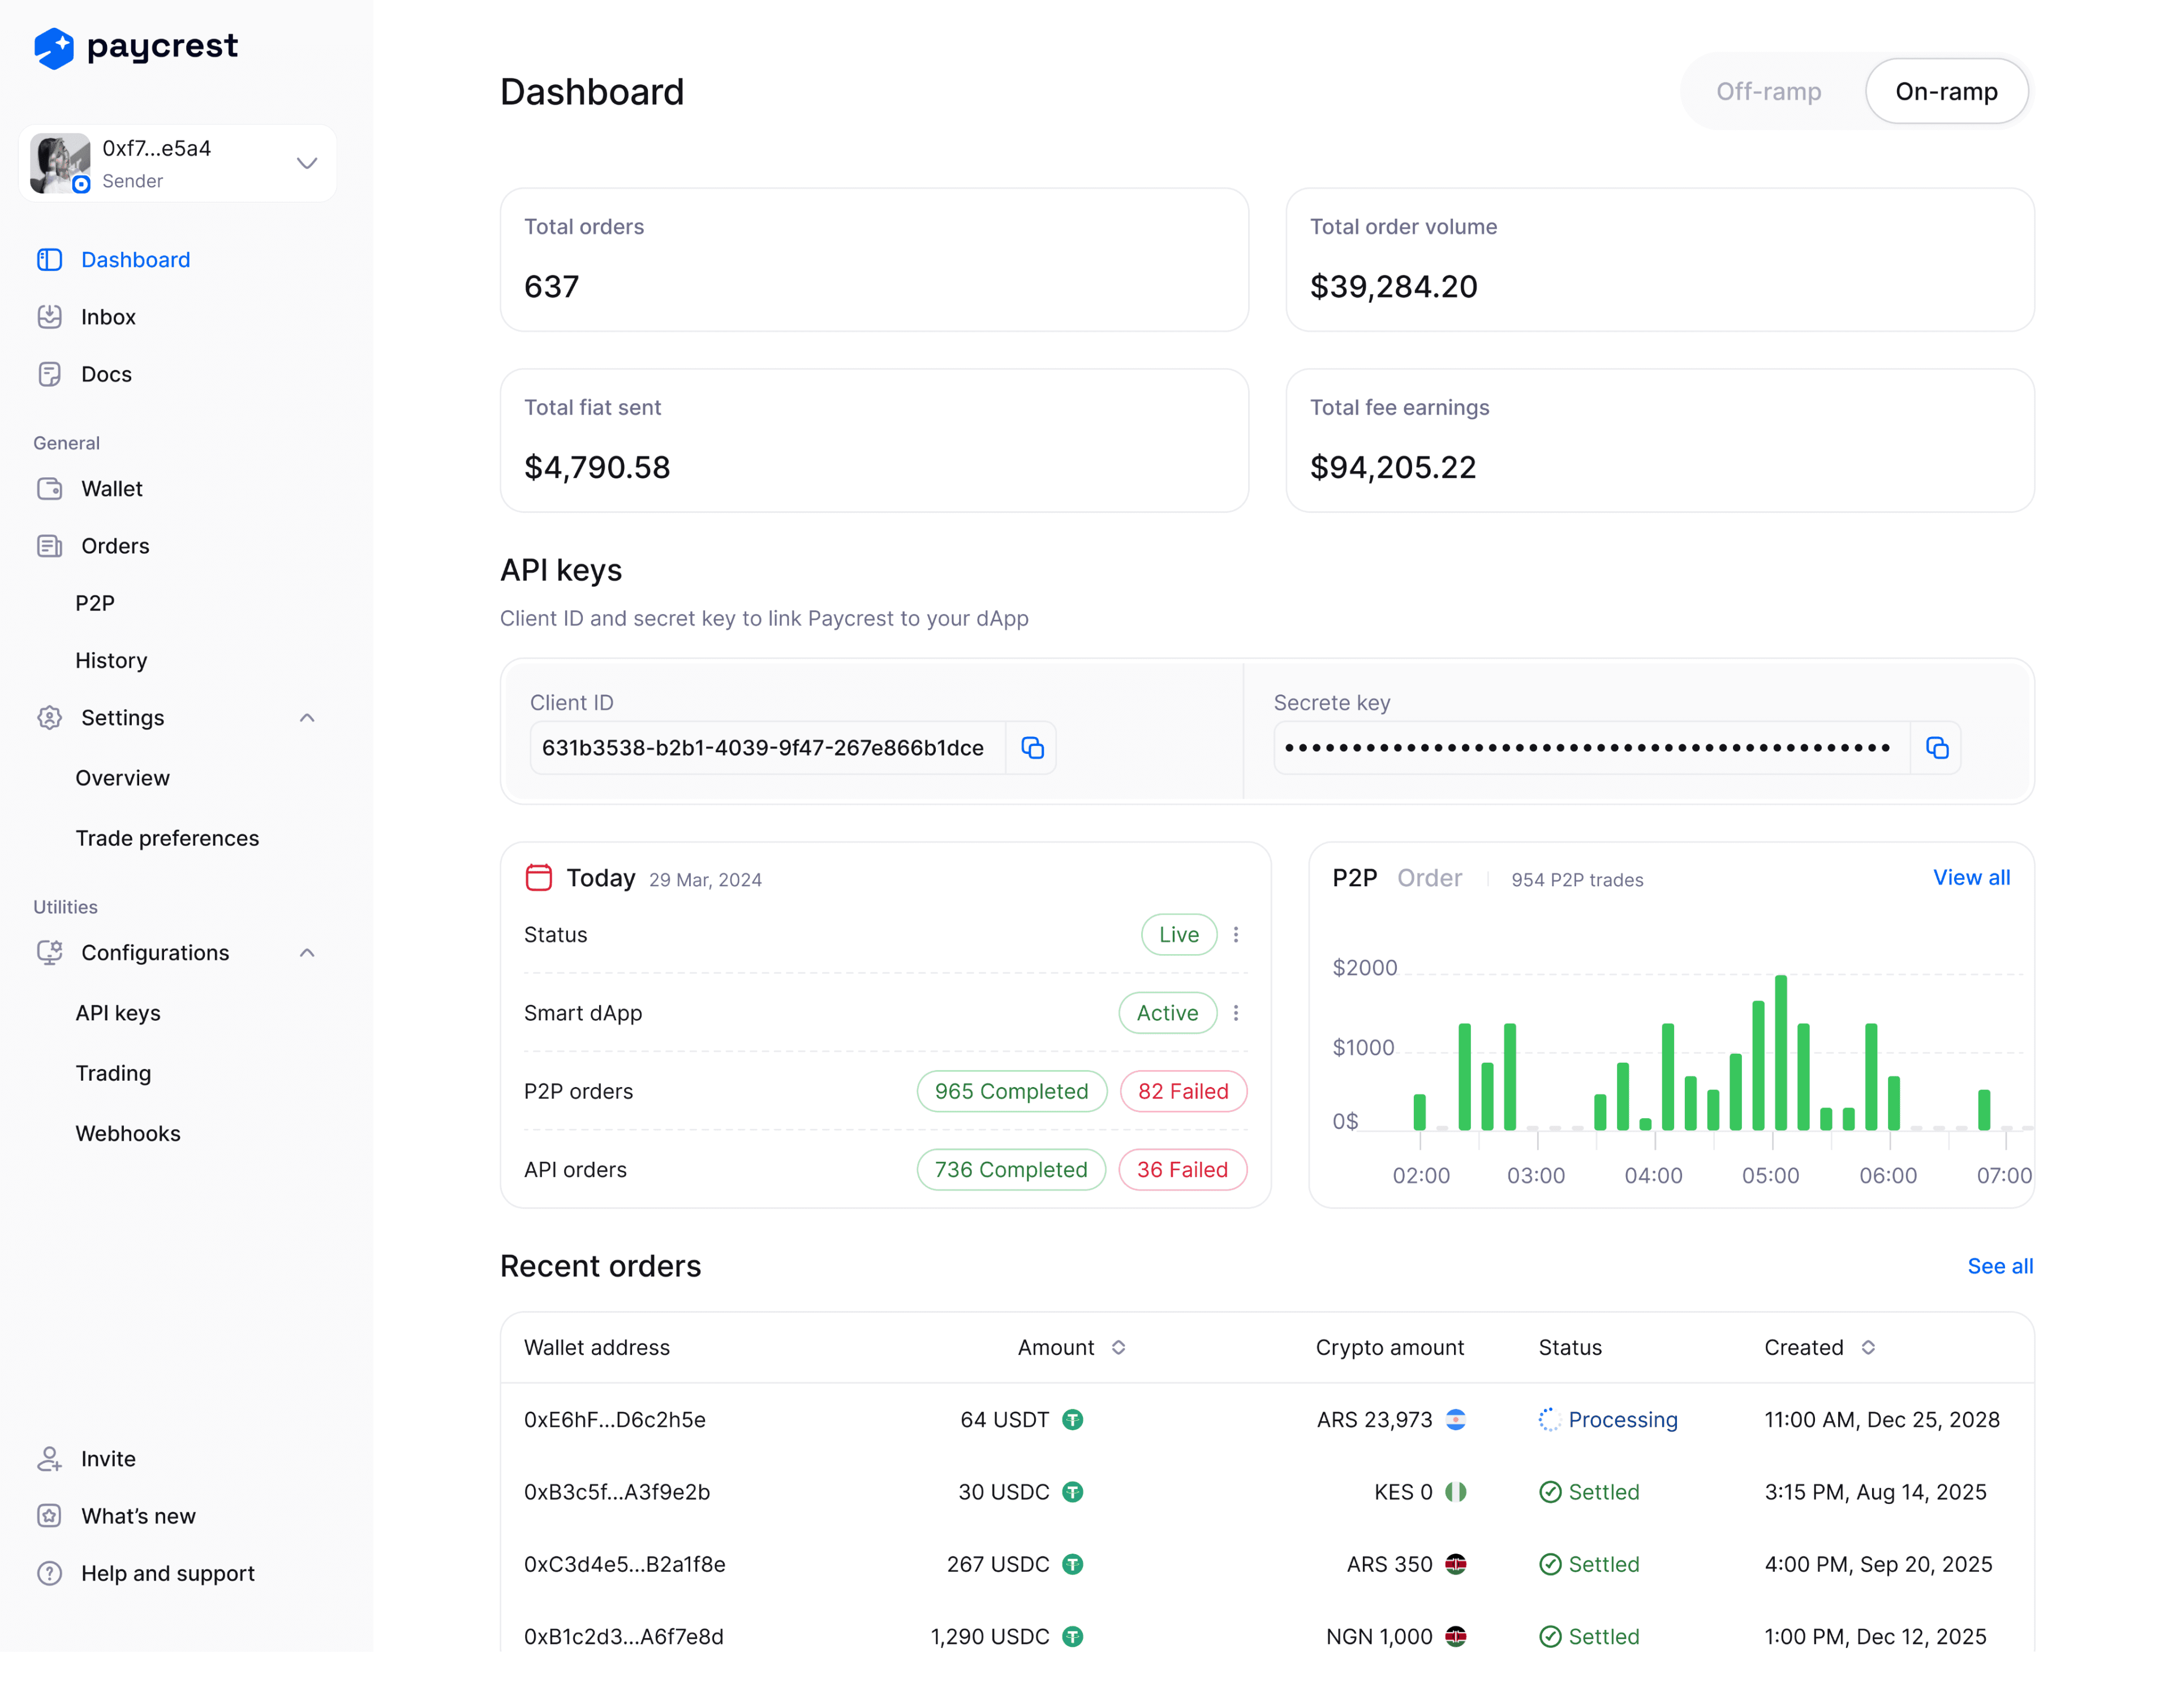Open the Invite page
This screenshot has width=2168, height=1708.
point(107,1459)
